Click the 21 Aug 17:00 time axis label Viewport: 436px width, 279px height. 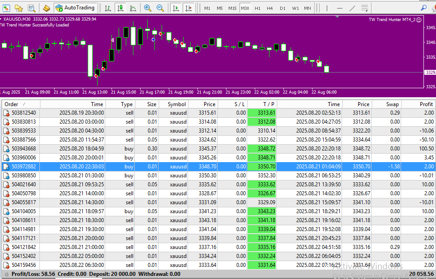click(152, 92)
